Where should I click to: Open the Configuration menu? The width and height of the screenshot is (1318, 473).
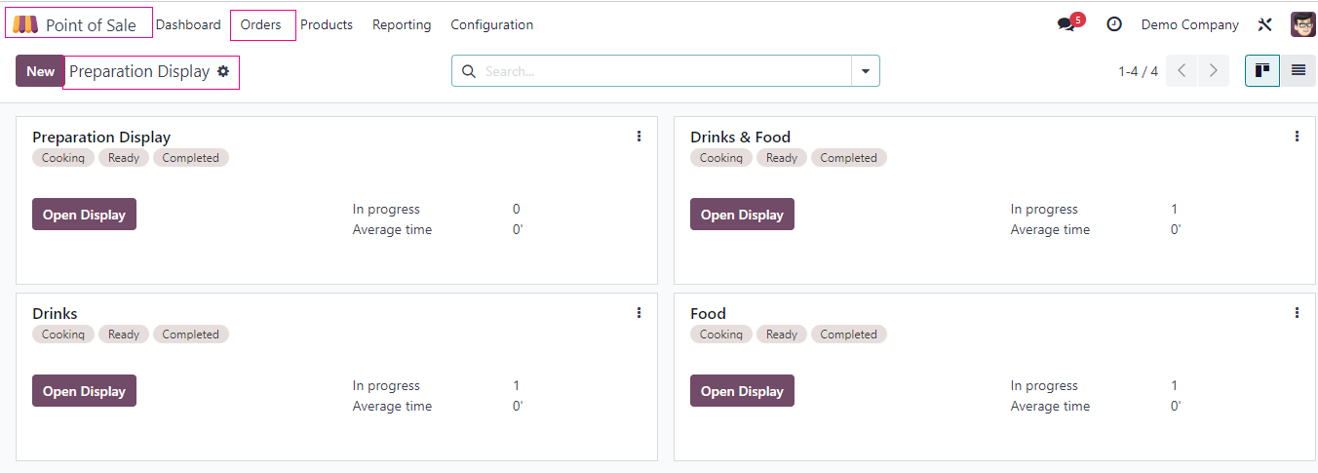tap(491, 24)
